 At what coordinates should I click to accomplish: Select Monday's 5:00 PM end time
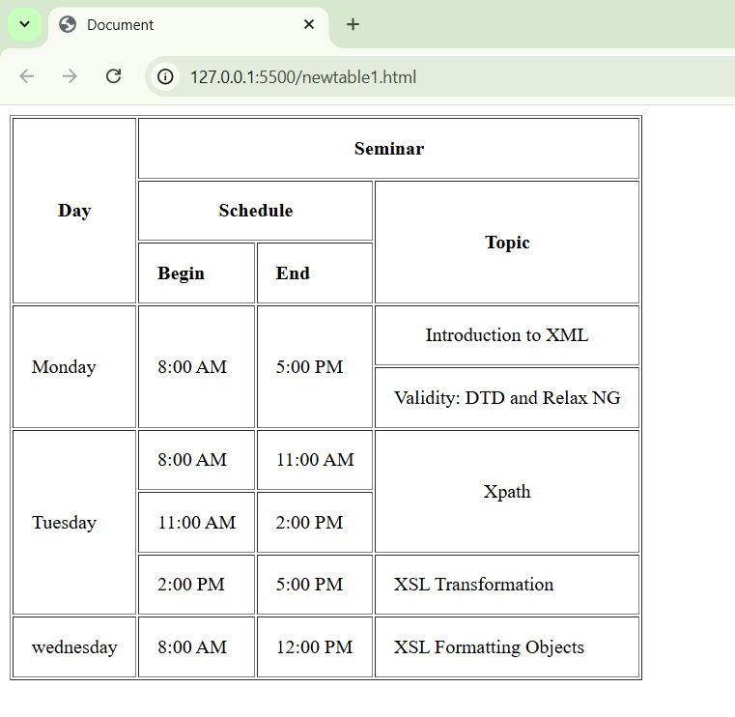[315, 366]
